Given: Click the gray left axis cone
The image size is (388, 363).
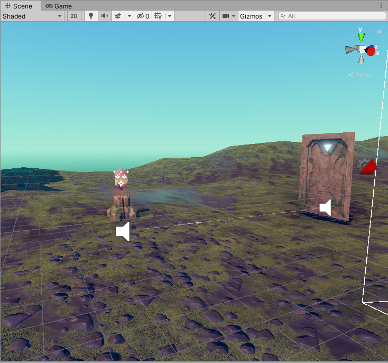Looking at the screenshot, I should click(350, 50).
